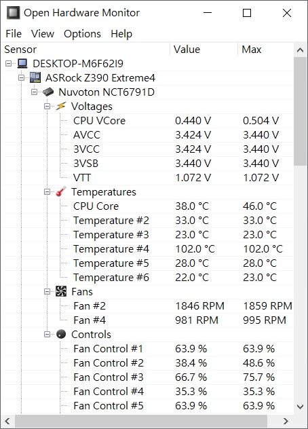Screen dimensions: 308x429
Task: Collapse the Controls section expander
Action: tap(47, 335)
